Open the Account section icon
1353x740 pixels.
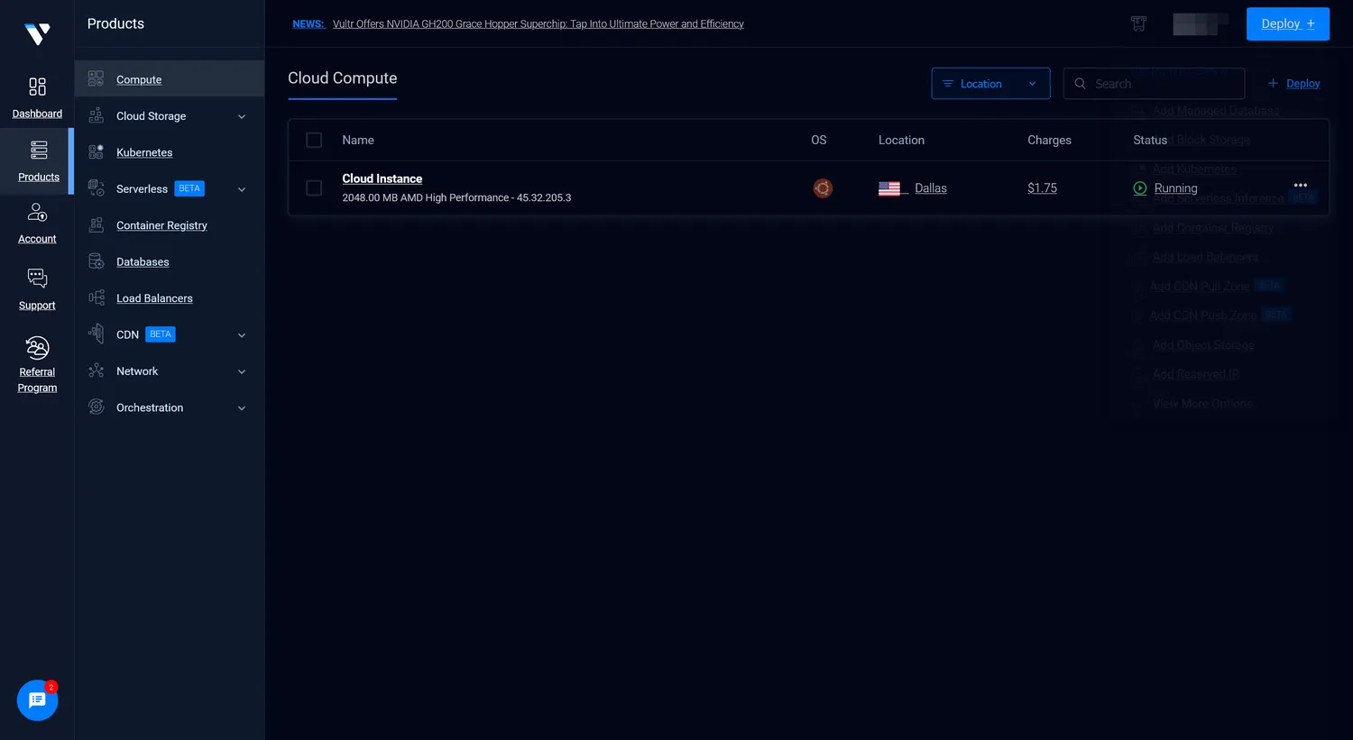37,213
